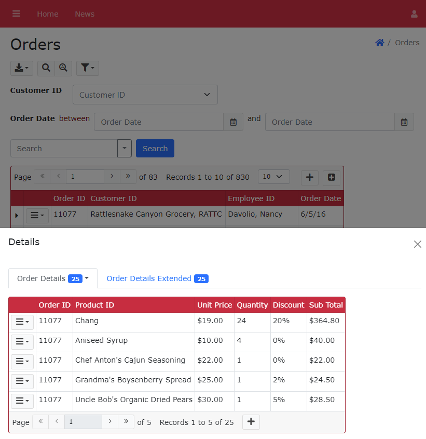Expand order 11077 row detail triangle
The height and width of the screenshot is (439, 426).
click(17, 215)
